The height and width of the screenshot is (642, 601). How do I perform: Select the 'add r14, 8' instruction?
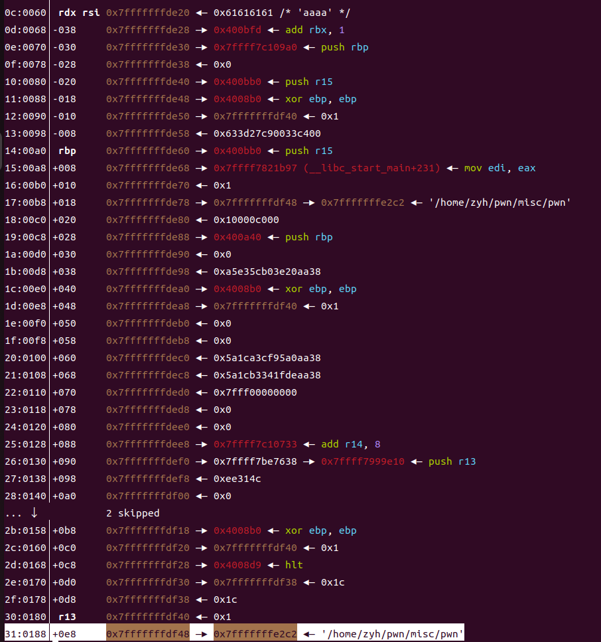(351, 444)
